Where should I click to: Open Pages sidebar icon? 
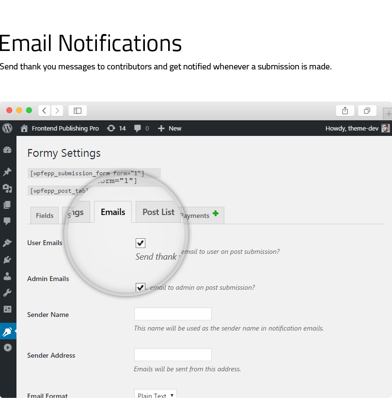pos(7,205)
